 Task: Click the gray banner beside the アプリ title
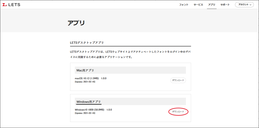(172, 23)
